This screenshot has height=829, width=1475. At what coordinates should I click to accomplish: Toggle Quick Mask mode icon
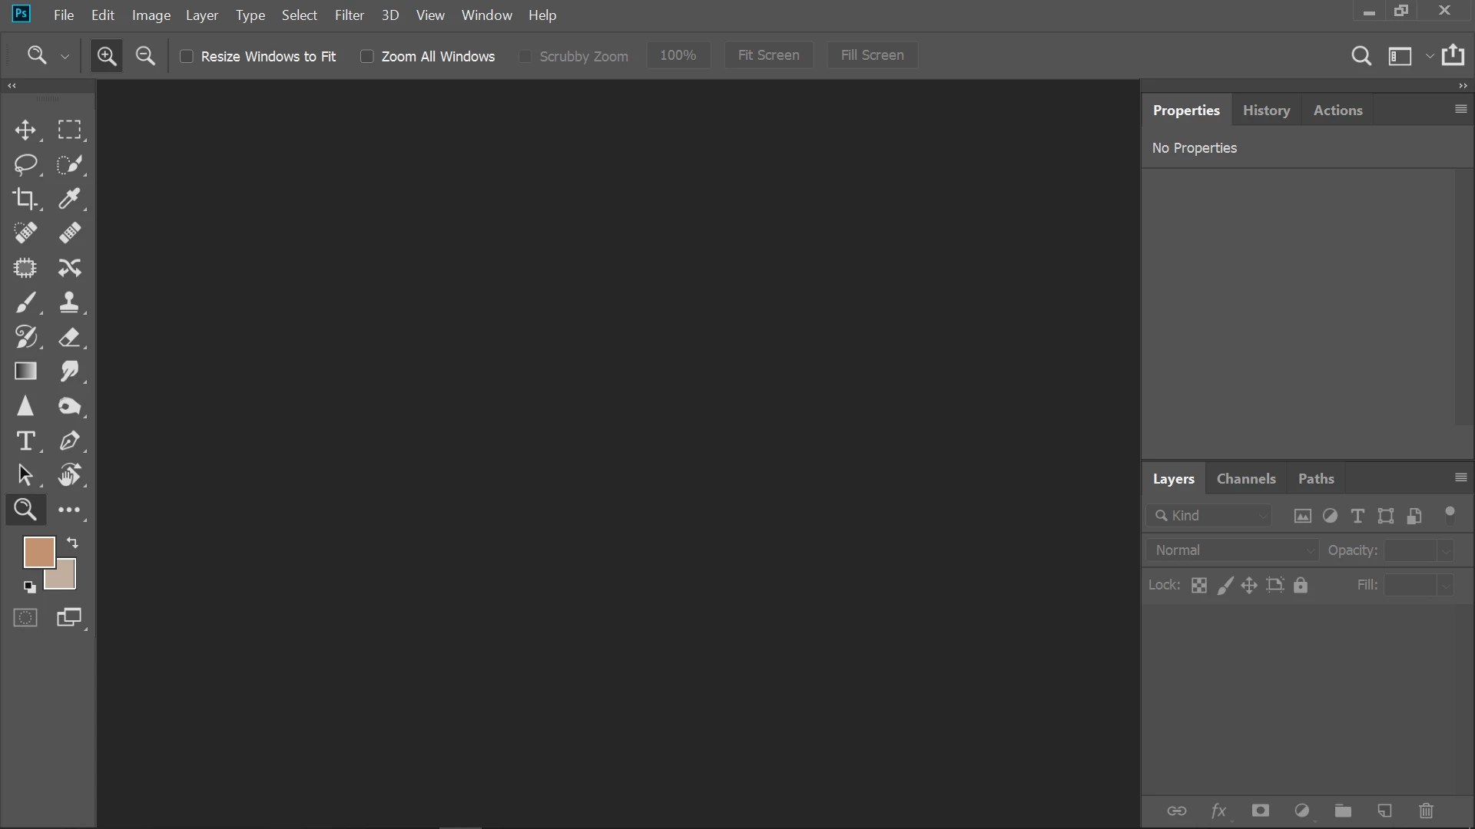click(25, 618)
